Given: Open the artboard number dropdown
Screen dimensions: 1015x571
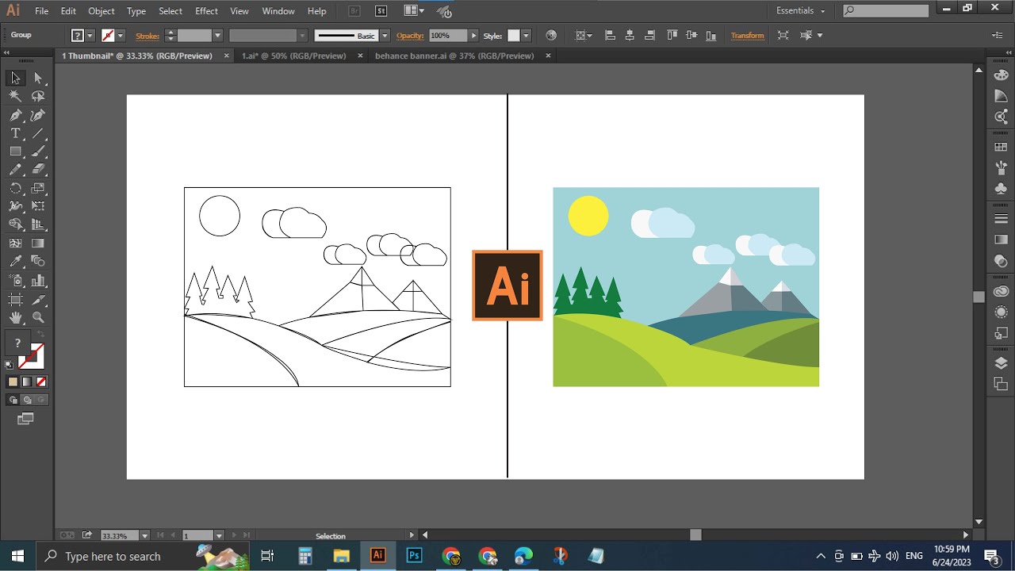Looking at the screenshot, I should (x=219, y=536).
